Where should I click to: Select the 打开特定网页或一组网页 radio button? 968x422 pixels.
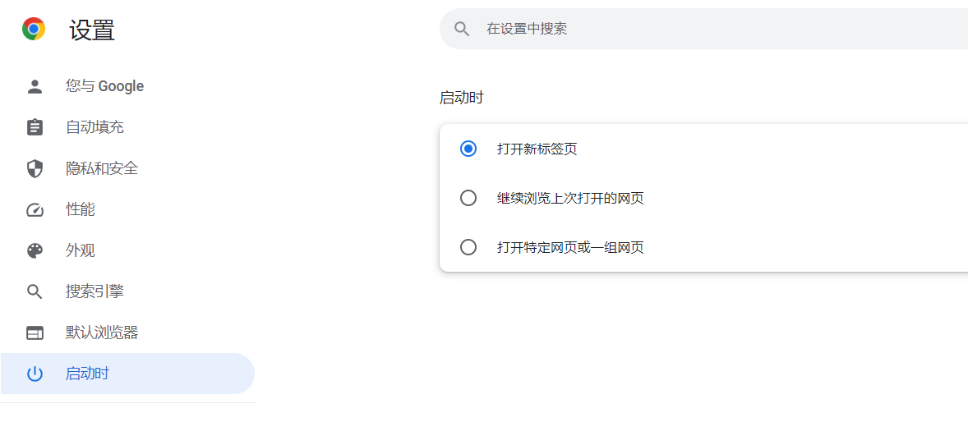(x=468, y=247)
